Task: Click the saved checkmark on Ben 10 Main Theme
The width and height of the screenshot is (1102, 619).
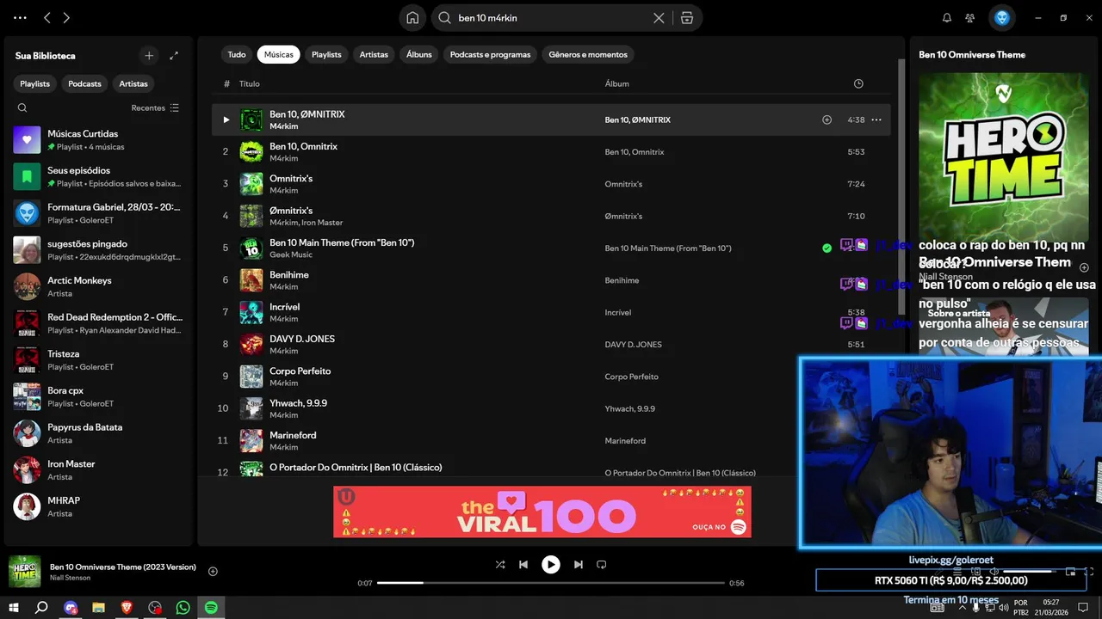Action: (826, 248)
